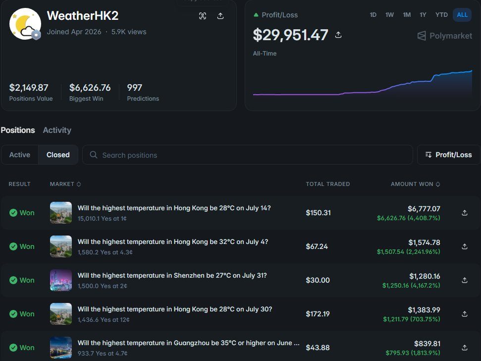
Task: Share the Shenzhen July 31 position
Action: [x=465, y=280]
